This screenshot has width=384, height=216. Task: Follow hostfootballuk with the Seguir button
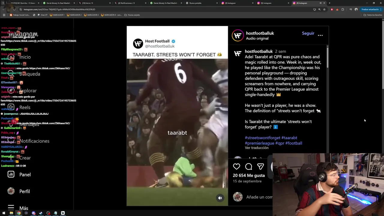(x=308, y=33)
